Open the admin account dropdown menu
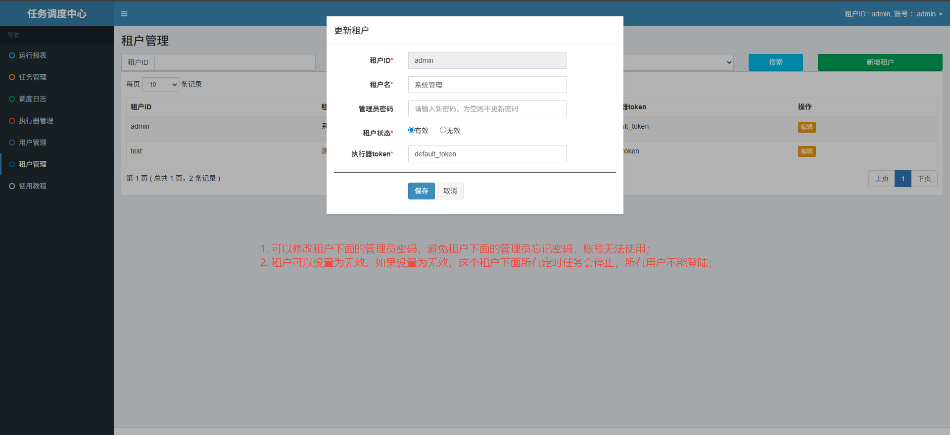The width and height of the screenshot is (950, 435). (x=929, y=14)
